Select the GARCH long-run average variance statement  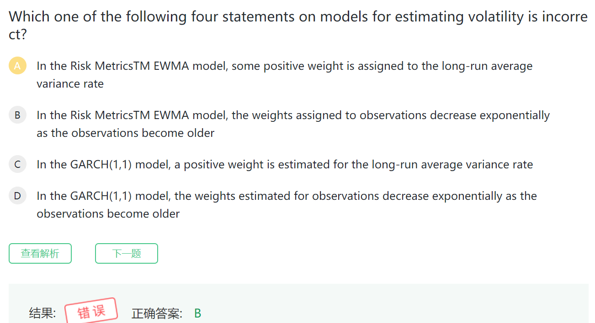point(284,165)
